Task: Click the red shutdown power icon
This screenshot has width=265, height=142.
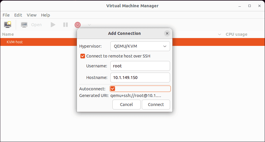Action: [x=77, y=25]
